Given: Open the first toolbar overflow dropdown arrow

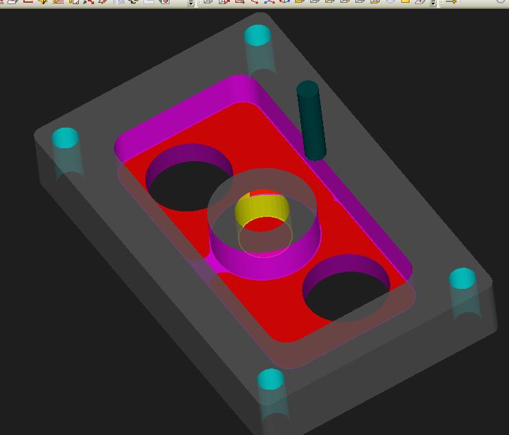Looking at the screenshot, I should click(x=191, y=3).
